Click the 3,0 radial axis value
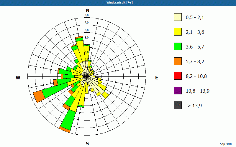This screenshot has width=236, height=147. click(86, 52)
